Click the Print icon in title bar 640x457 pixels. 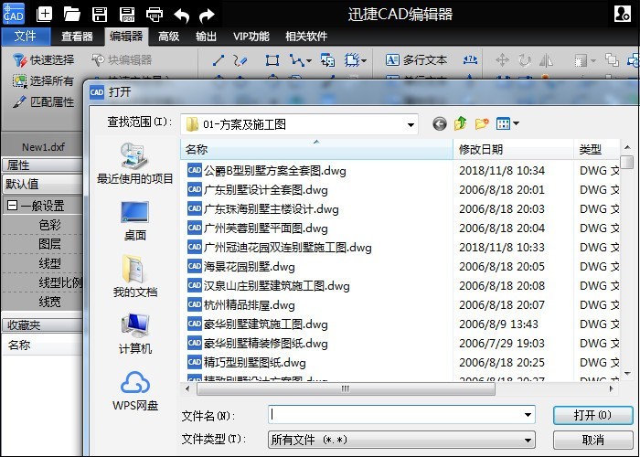click(x=155, y=15)
